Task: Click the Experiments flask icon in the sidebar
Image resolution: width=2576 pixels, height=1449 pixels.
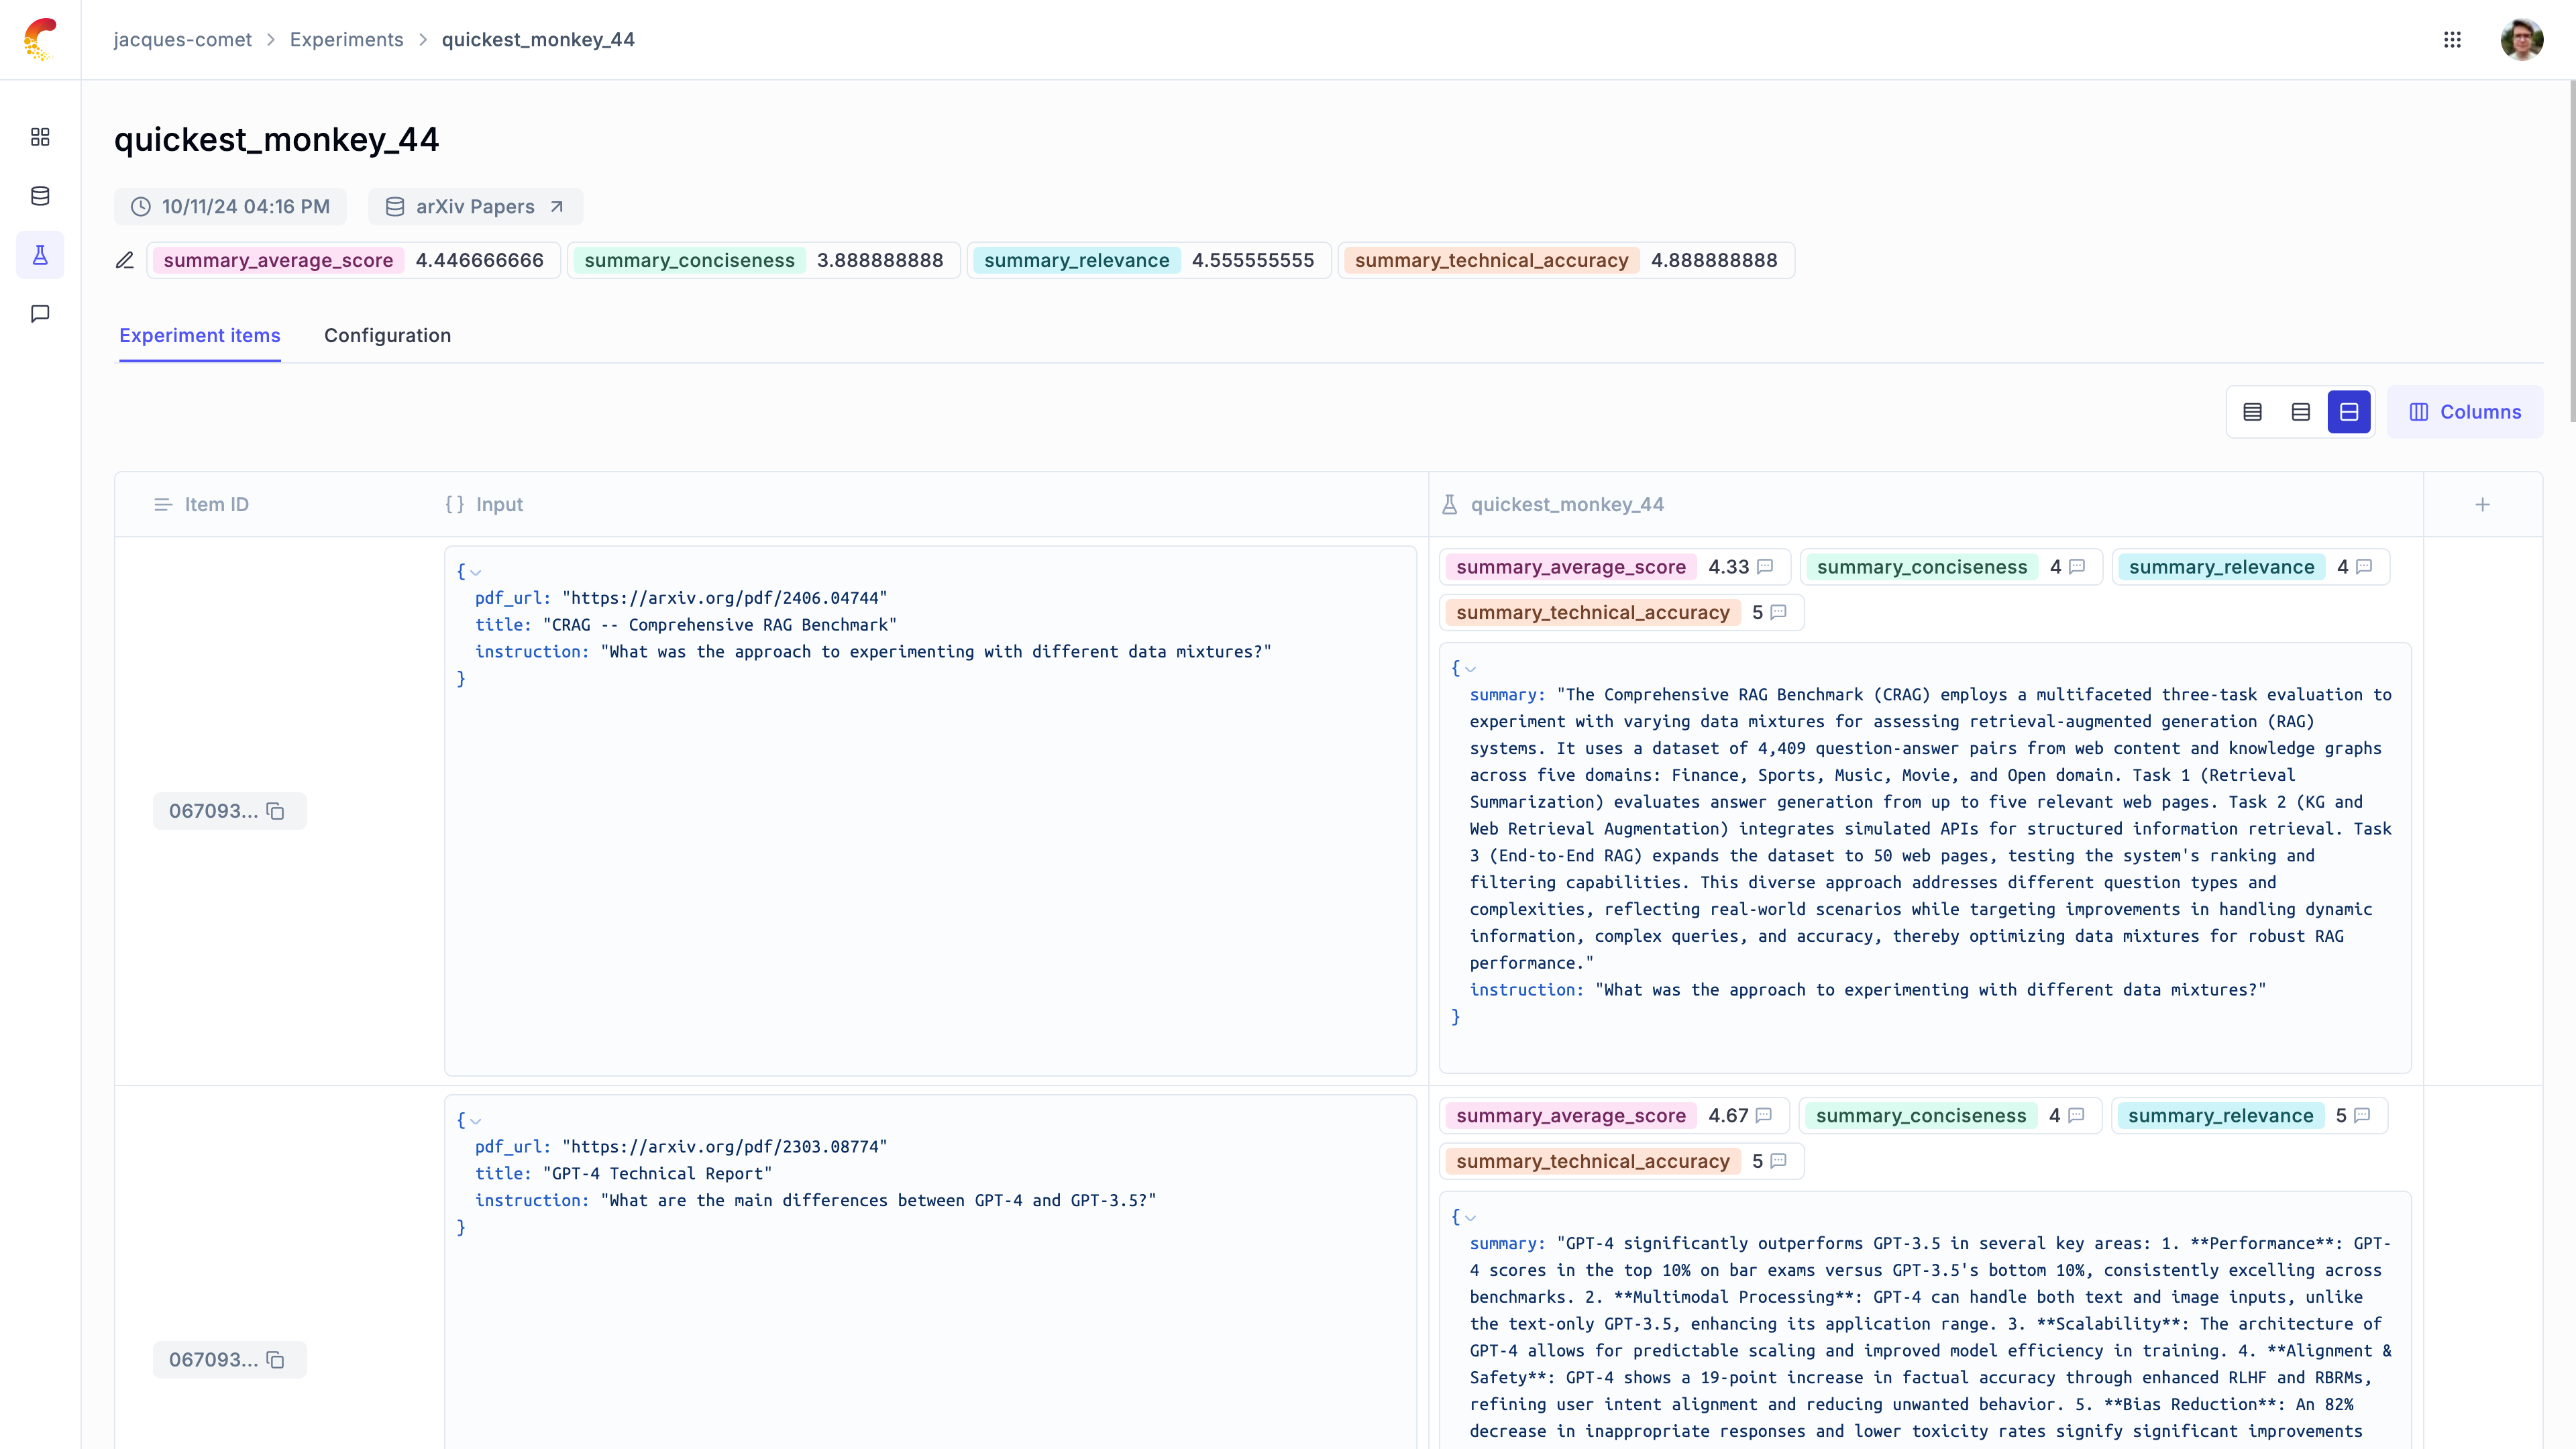Action: tap(40, 255)
